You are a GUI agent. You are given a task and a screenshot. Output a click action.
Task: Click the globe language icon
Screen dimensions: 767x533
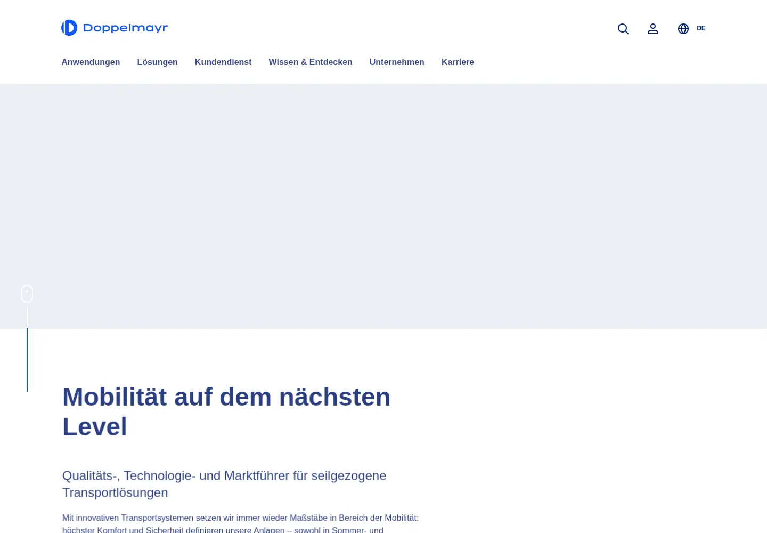683,29
